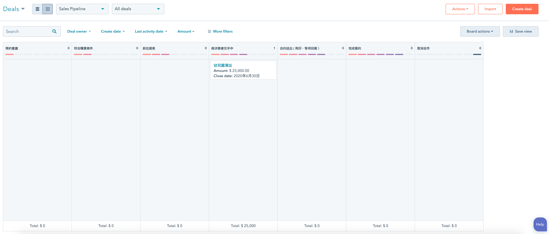Screen dimensions: 549x234
Task: Click Close date 2020年6月30日 text
Action: click(x=237, y=76)
